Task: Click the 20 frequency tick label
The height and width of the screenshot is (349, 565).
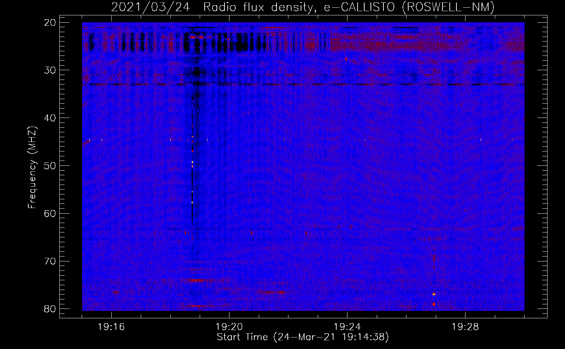Action: tap(50, 23)
